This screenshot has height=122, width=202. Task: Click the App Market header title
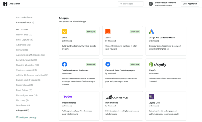15,4
